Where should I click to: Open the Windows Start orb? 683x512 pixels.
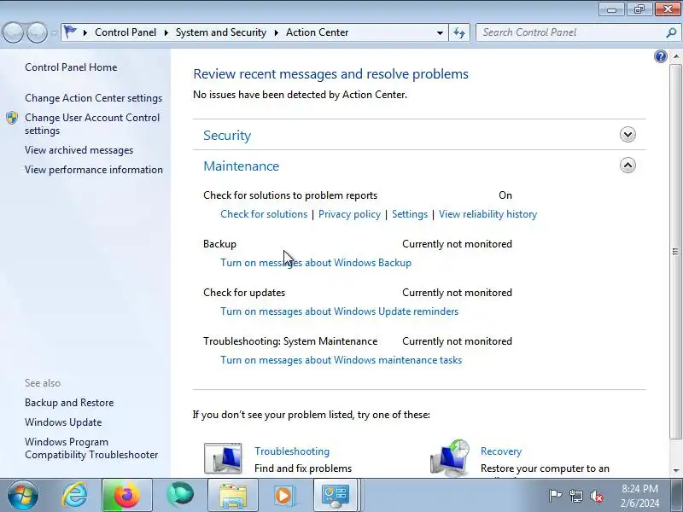(x=22, y=495)
